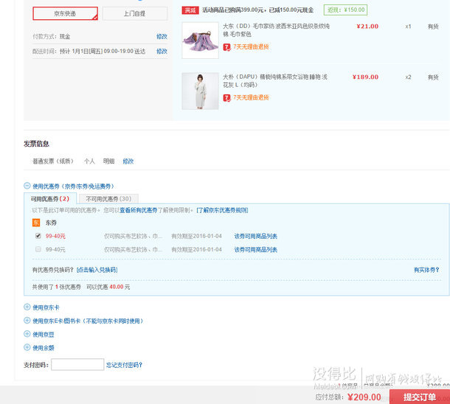The width and height of the screenshot is (450, 404).
Task: Open the purple towel product thumbnail
Action: click(x=201, y=41)
